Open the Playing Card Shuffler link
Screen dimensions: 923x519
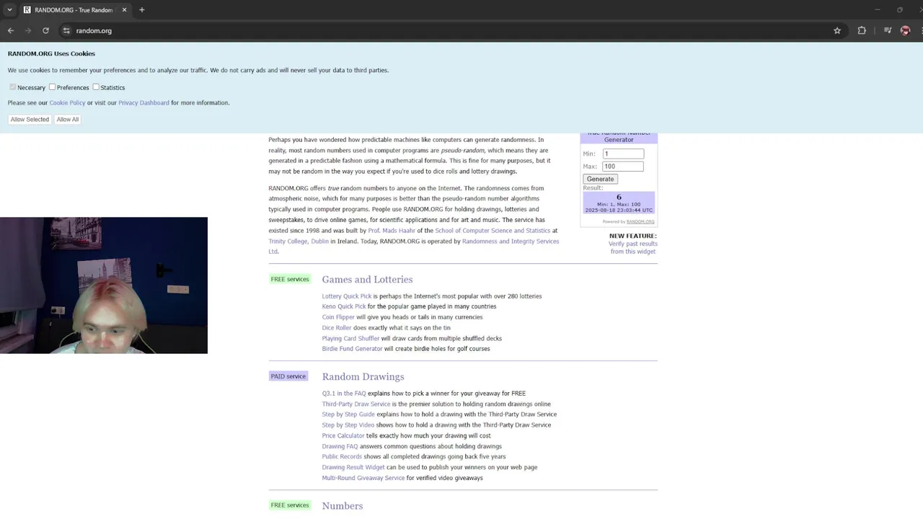(x=350, y=339)
